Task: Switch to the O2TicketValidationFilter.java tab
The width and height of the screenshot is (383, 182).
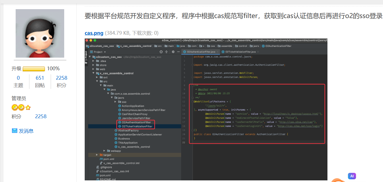Action: [x=240, y=52]
